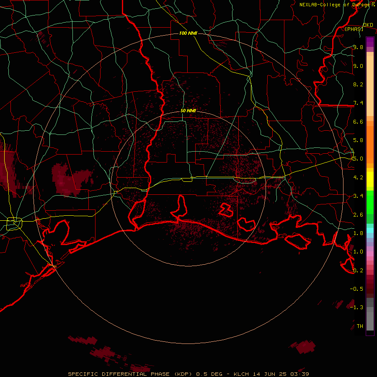Click the TH threshold label on the scale

tap(360, 326)
